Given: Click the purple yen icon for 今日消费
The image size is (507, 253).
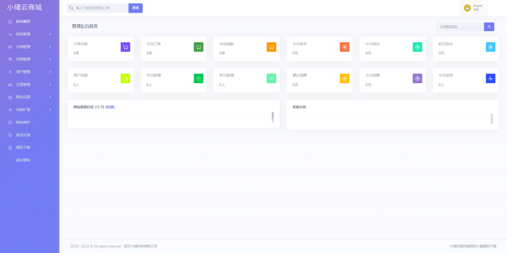Looking at the screenshot, I should 417,78.
